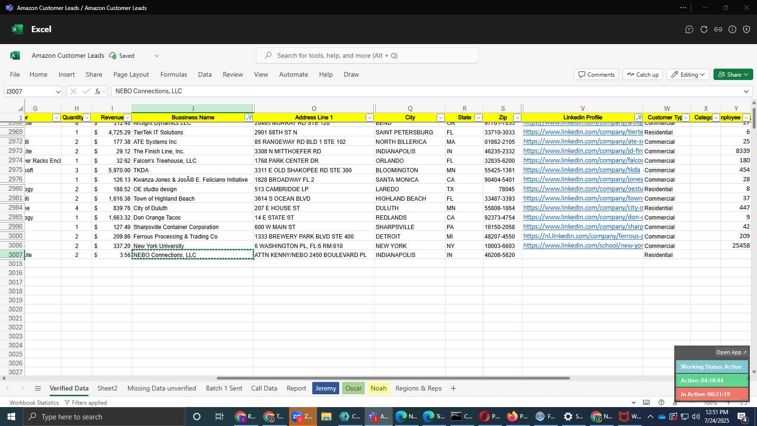Image resolution: width=757 pixels, height=426 pixels.
Task: Select column O header
Action: tap(314, 108)
